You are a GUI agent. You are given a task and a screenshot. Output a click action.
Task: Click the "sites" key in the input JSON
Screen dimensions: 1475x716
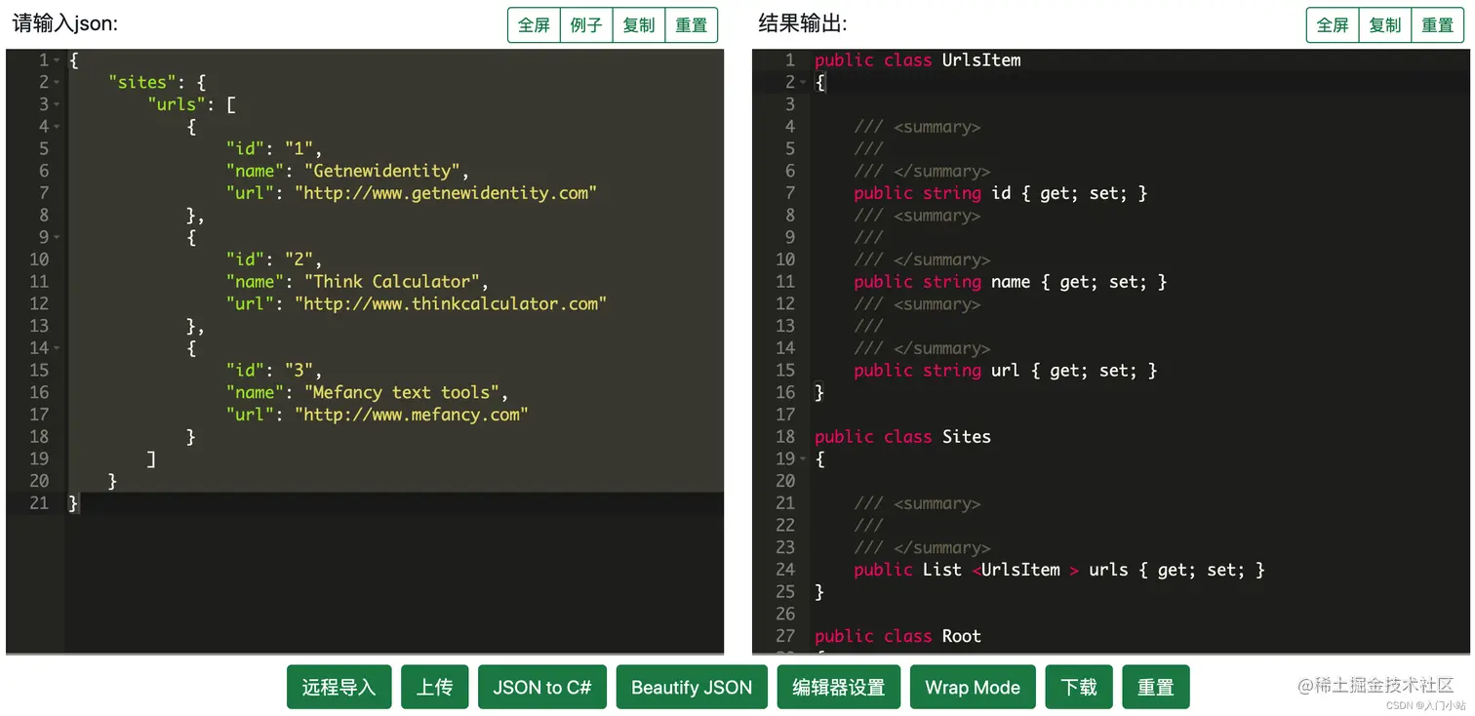click(x=142, y=83)
